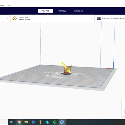The image size is (125, 125).
Task: Open the Help menu
Action: click(x=9, y=5)
